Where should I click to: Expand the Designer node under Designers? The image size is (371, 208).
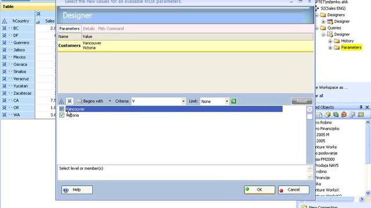point(323,22)
